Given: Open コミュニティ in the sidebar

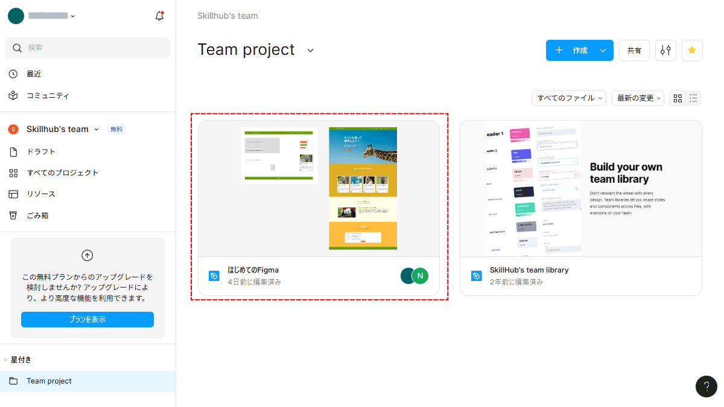Looking at the screenshot, I should (48, 96).
